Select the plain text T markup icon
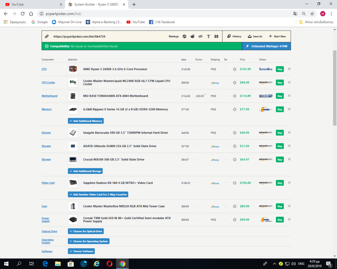This screenshot has width=337, height=269. [209, 37]
